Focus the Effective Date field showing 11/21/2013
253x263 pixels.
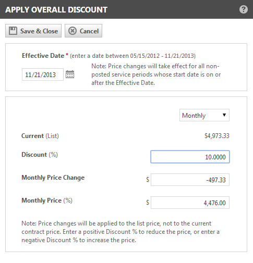pyautogui.click(x=43, y=74)
